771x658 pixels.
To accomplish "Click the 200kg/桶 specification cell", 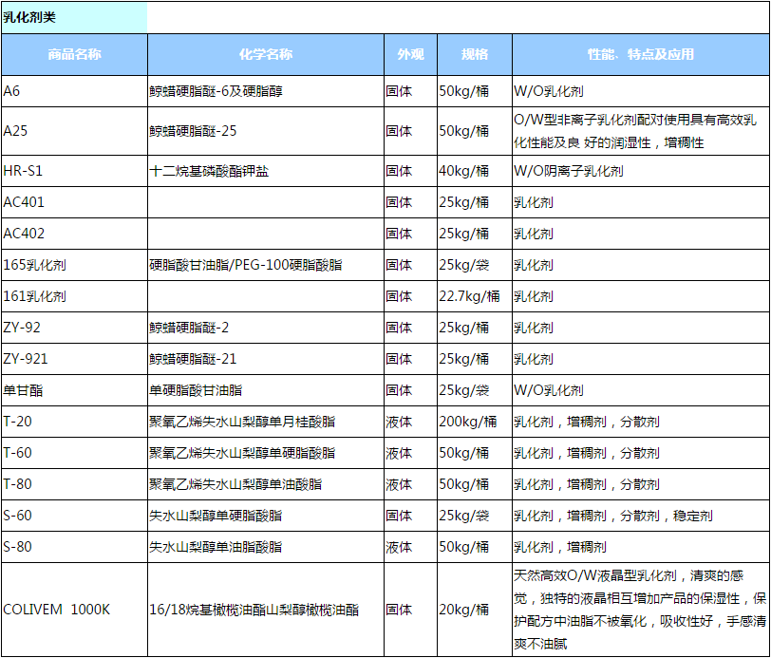I will (x=475, y=422).
